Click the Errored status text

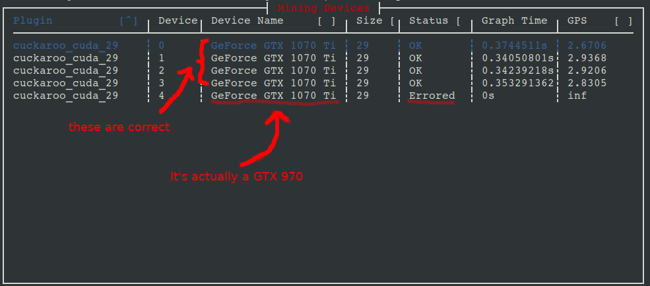coord(432,96)
